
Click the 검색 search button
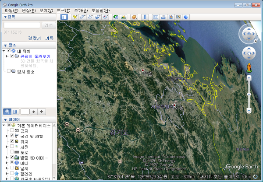[49, 25]
